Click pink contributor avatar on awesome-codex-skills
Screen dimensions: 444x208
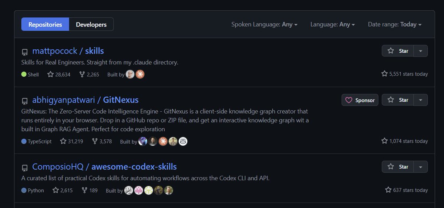point(138,190)
